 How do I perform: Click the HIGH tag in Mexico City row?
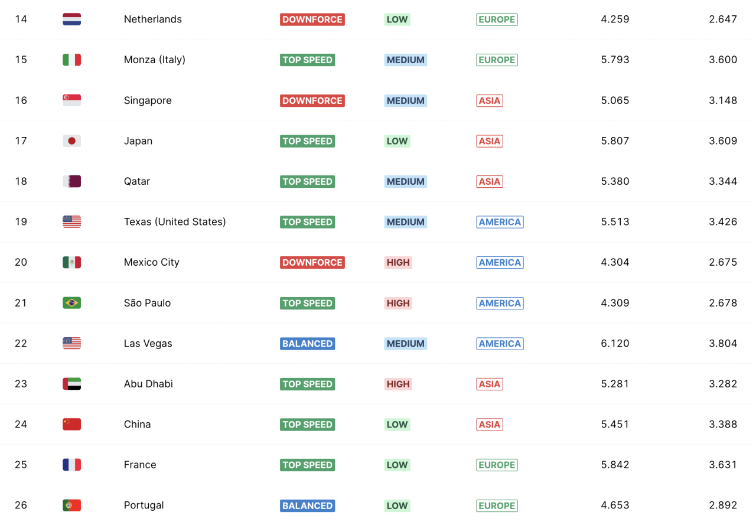(x=397, y=262)
